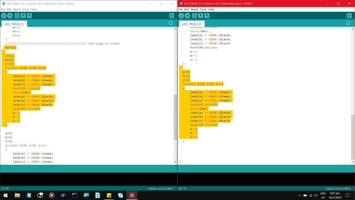Click ENG US language indicator
Screen dimensions: 355x200
point(323,195)
